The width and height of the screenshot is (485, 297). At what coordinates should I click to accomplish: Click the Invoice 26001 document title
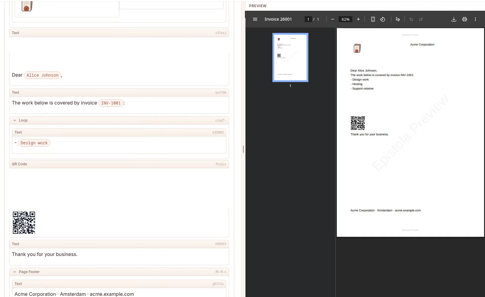coord(278,19)
